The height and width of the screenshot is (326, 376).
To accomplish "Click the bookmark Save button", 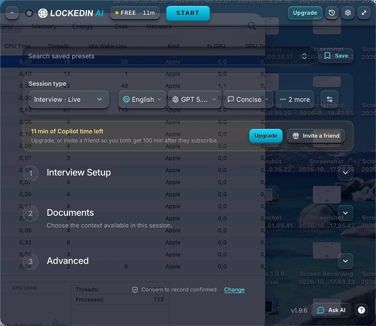I will click(x=336, y=56).
